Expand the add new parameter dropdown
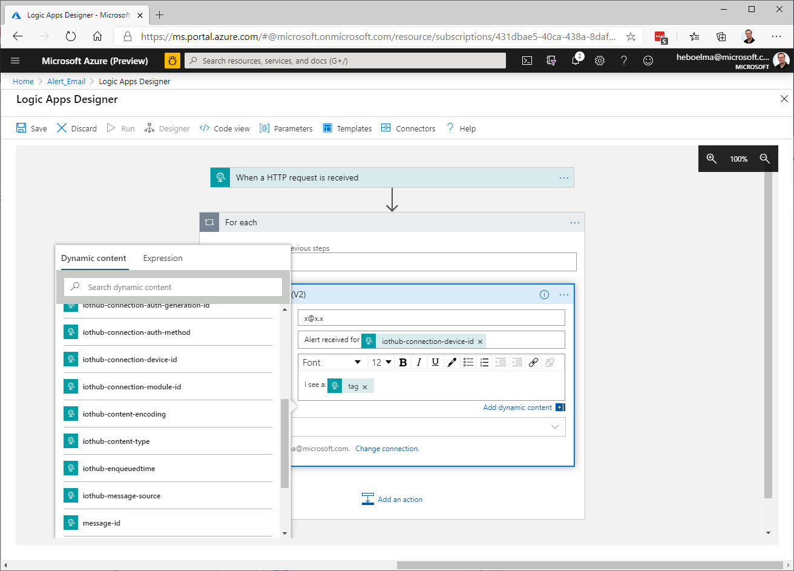Image resolution: width=794 pixels, height=571 pixels. pyautogui.click(x=555, y=427)
